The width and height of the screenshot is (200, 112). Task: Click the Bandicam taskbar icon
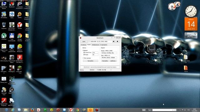97,110
